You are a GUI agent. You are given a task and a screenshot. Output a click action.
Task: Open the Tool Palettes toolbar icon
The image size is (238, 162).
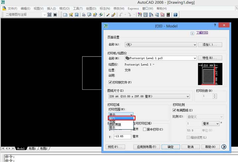[x=151, y=15]
